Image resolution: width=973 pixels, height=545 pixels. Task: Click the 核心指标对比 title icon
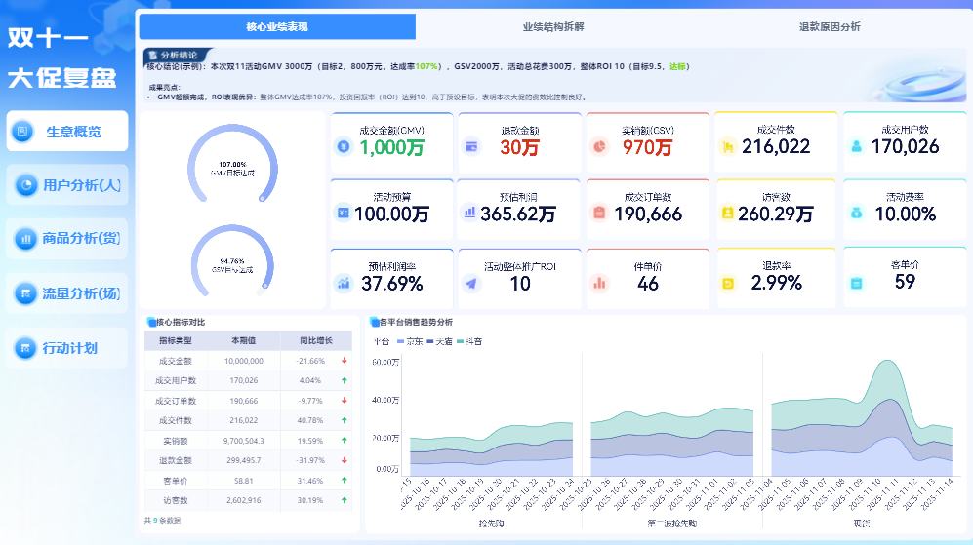[x=151, y=322]
